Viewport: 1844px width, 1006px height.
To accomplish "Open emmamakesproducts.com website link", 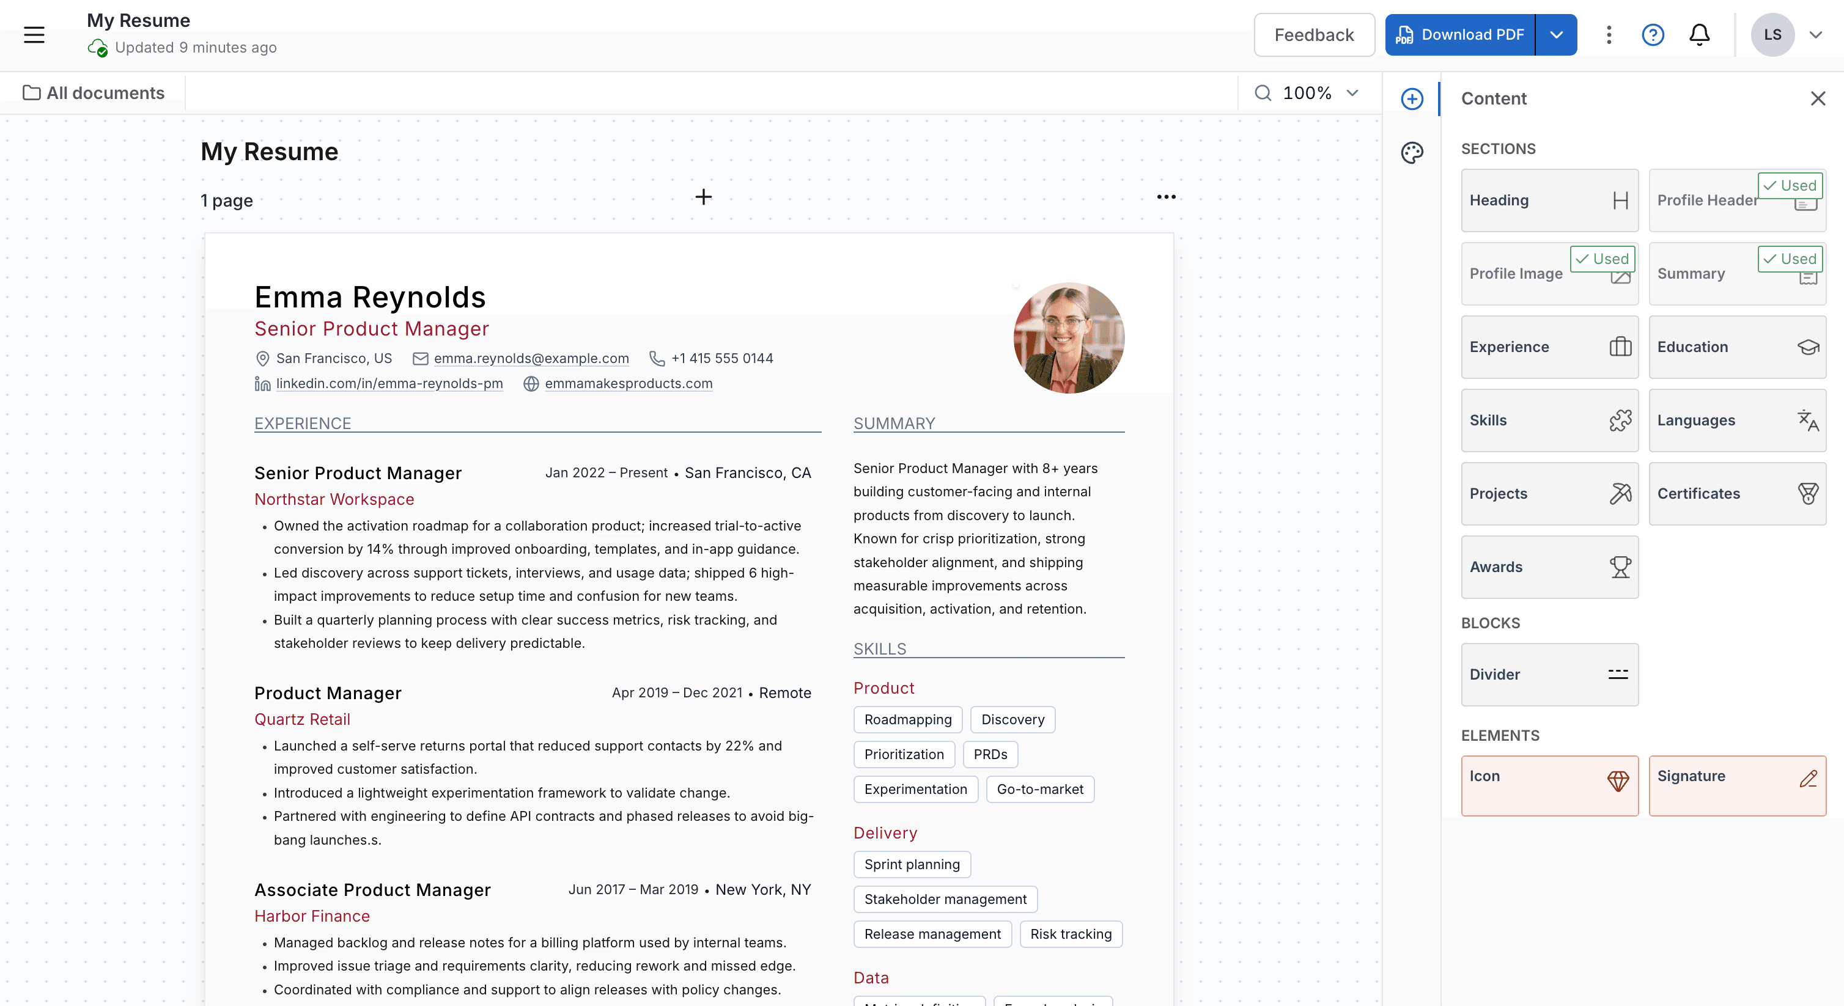I will tap(629, 383).
